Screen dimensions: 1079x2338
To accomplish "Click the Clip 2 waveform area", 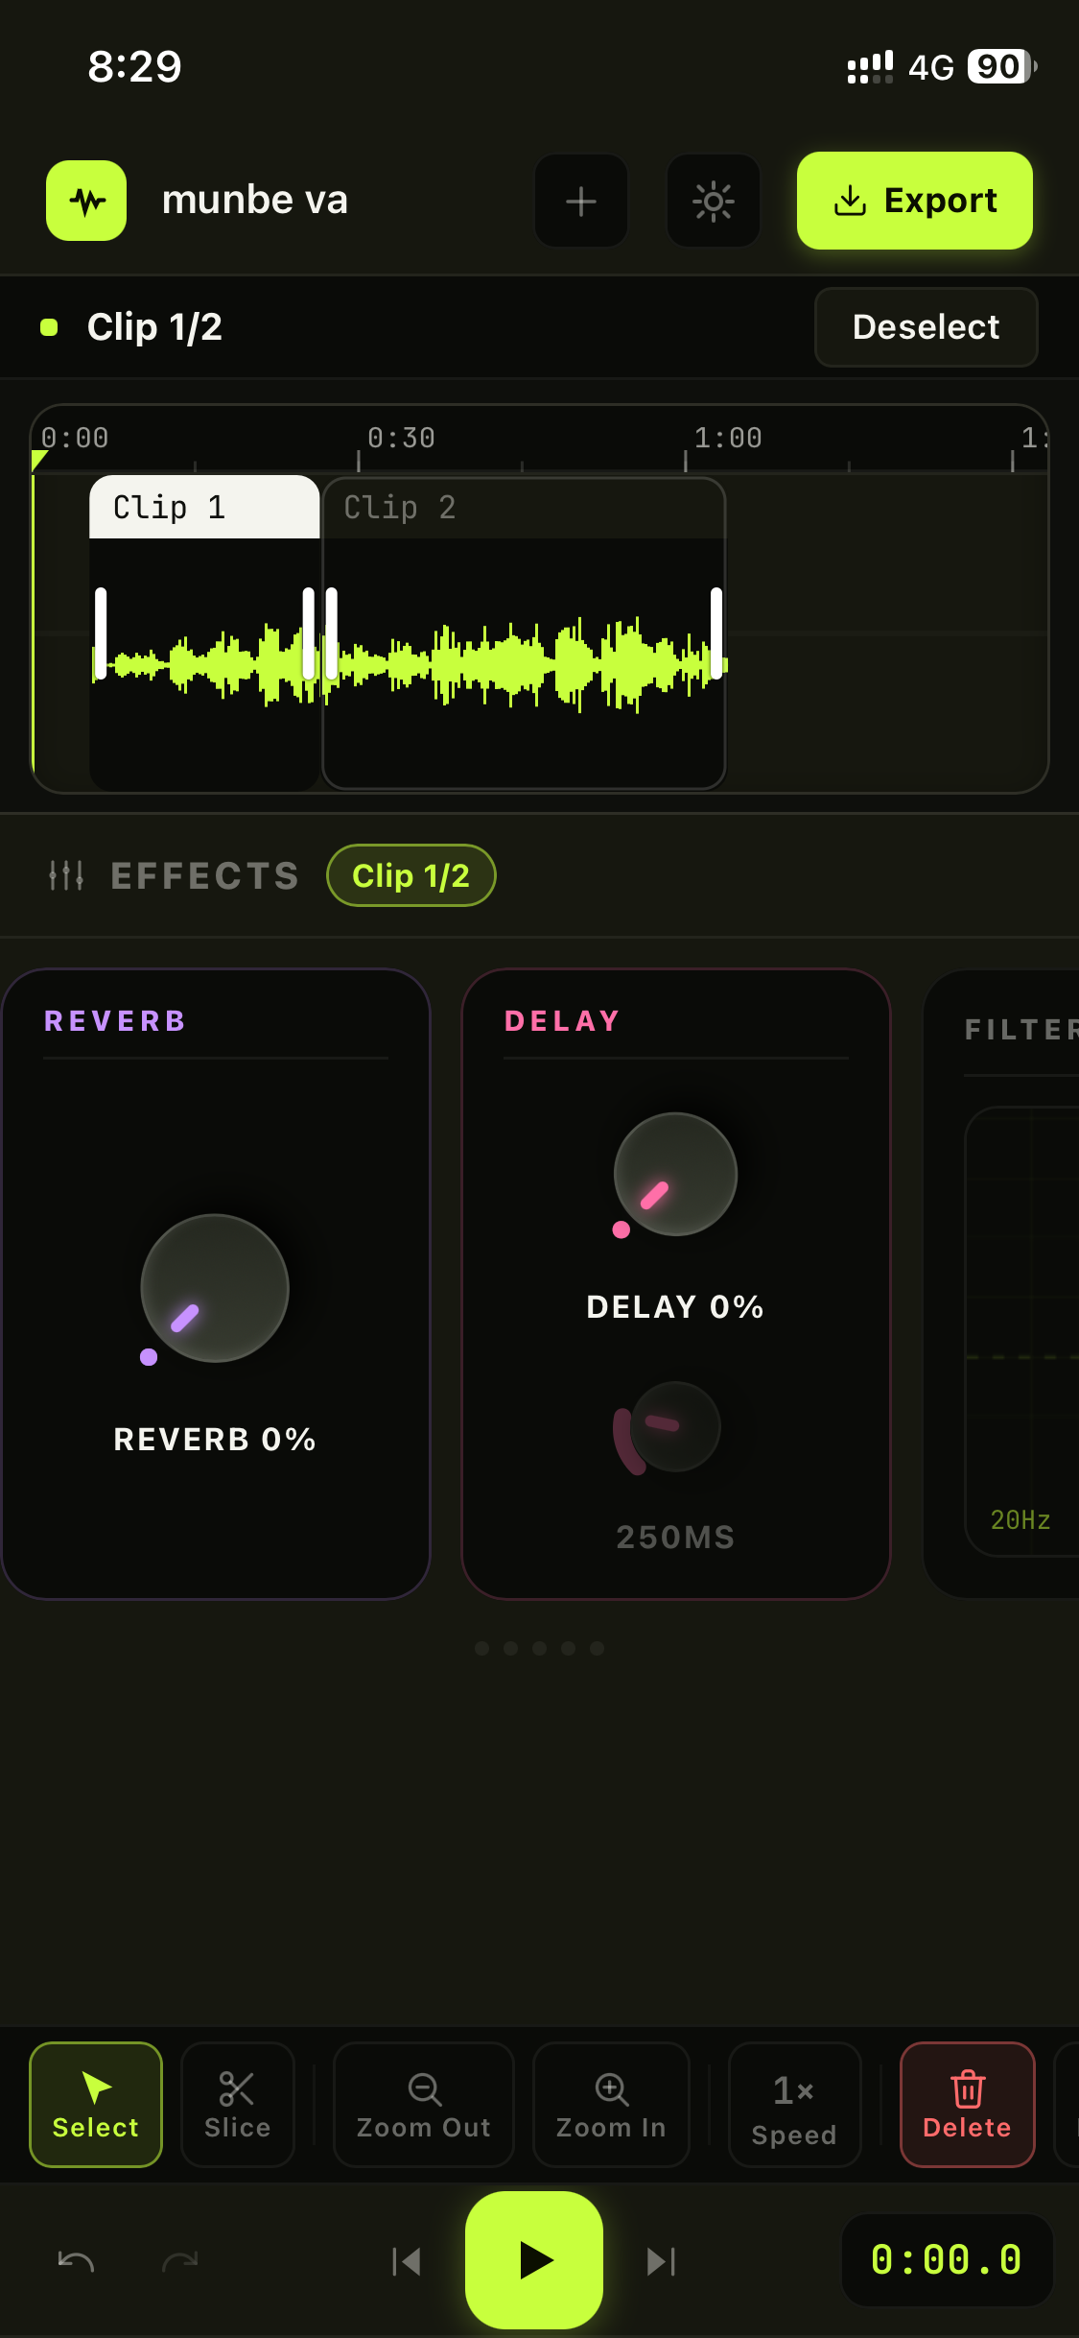I will [524, 662].
